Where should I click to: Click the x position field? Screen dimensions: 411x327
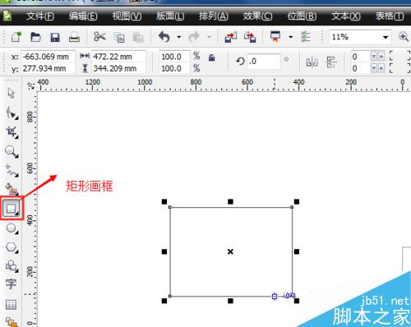click(48, 57)
